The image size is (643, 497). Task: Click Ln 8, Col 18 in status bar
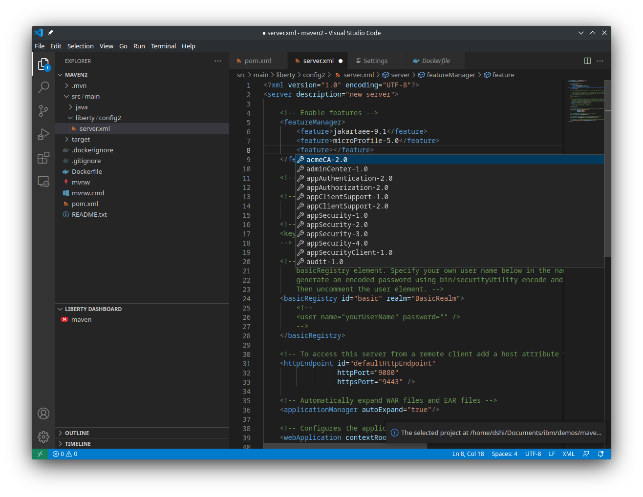pyautogui.click(x=468, y=454)
